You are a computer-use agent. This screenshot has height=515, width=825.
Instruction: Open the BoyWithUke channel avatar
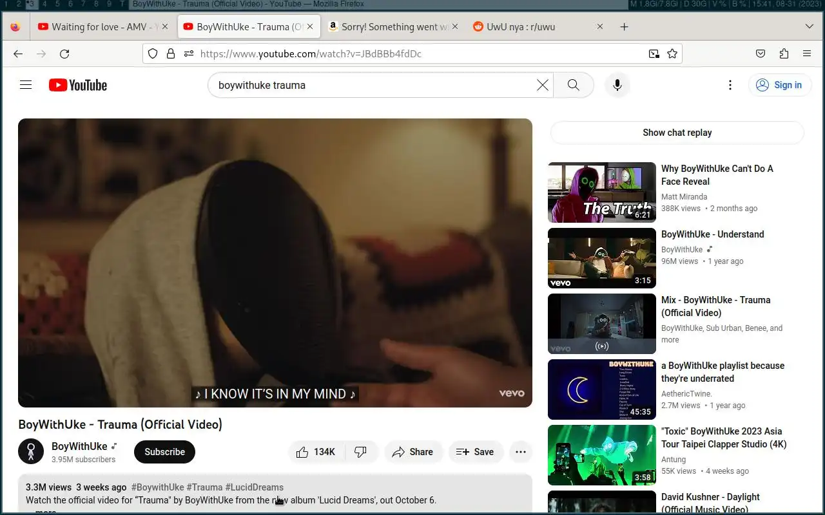pyautogui.click(x=31, y=452)
